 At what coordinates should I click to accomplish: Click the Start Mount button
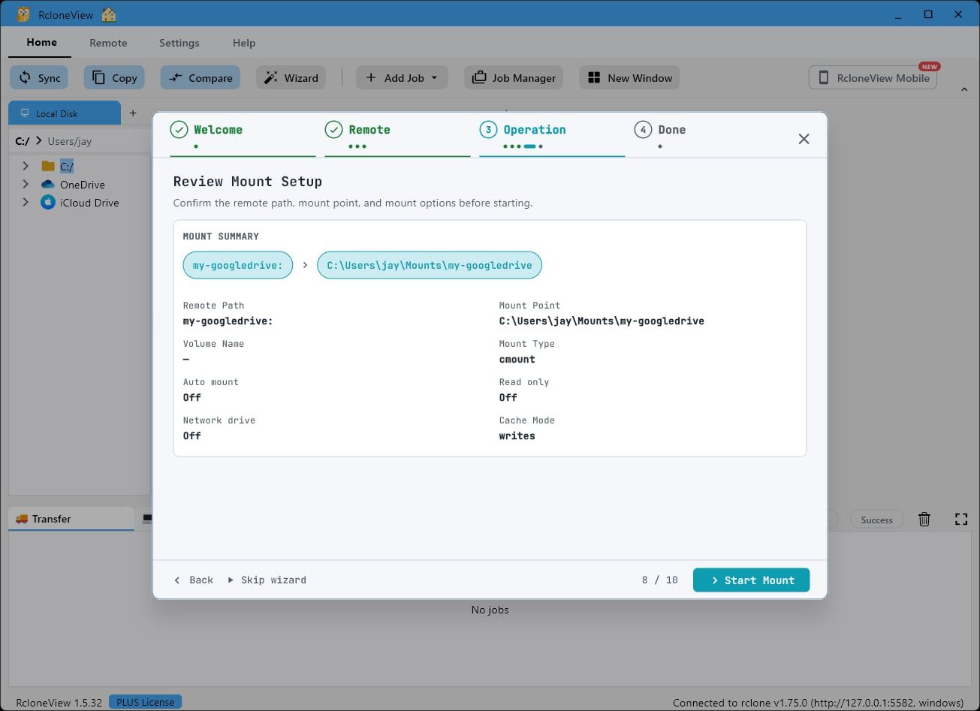[751, 580]
